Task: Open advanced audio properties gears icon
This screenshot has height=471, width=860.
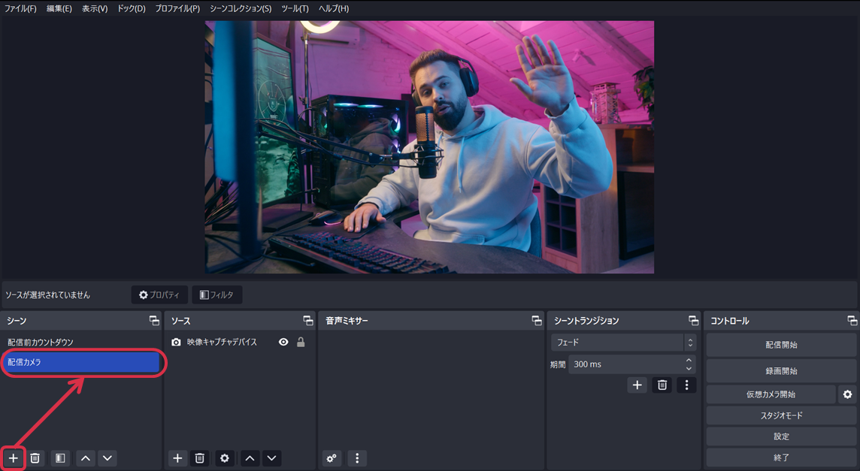Action: pos(332,458)
